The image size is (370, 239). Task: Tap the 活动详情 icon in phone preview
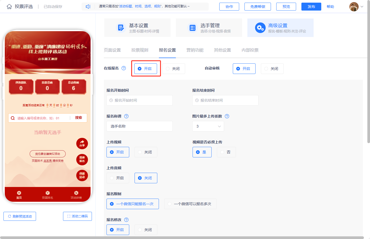[76, 193]
